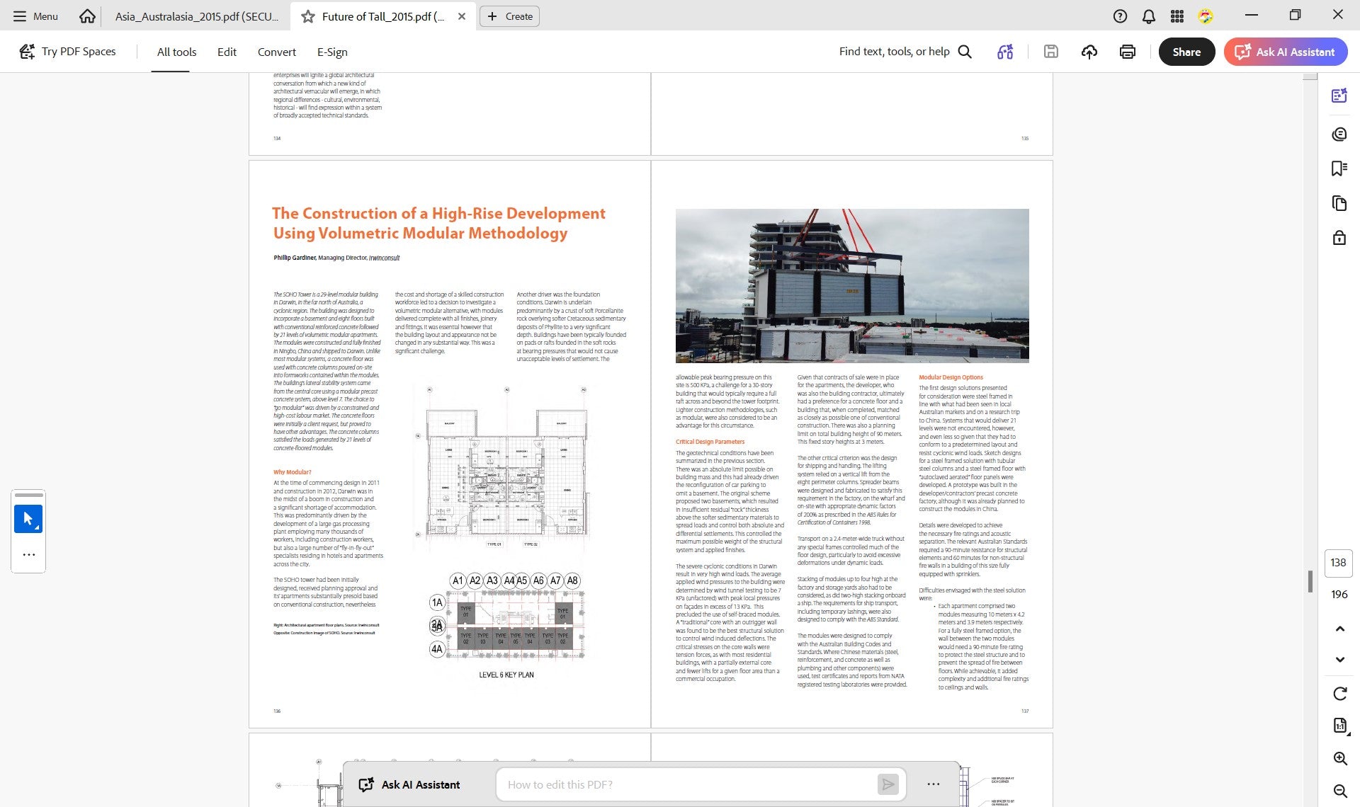This screenshot has height=807, width=1360.
Task: Rotate the page using the rotate icon
Action: point(1340,694)
